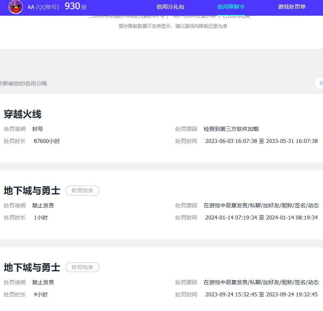Click the time range starting 2024-01-14 07:19:34
323x311 pixels.
tap(261, 218)
